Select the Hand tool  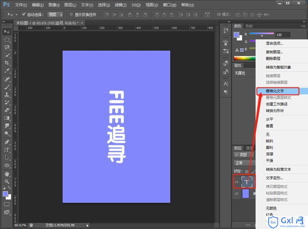(7, 174)
